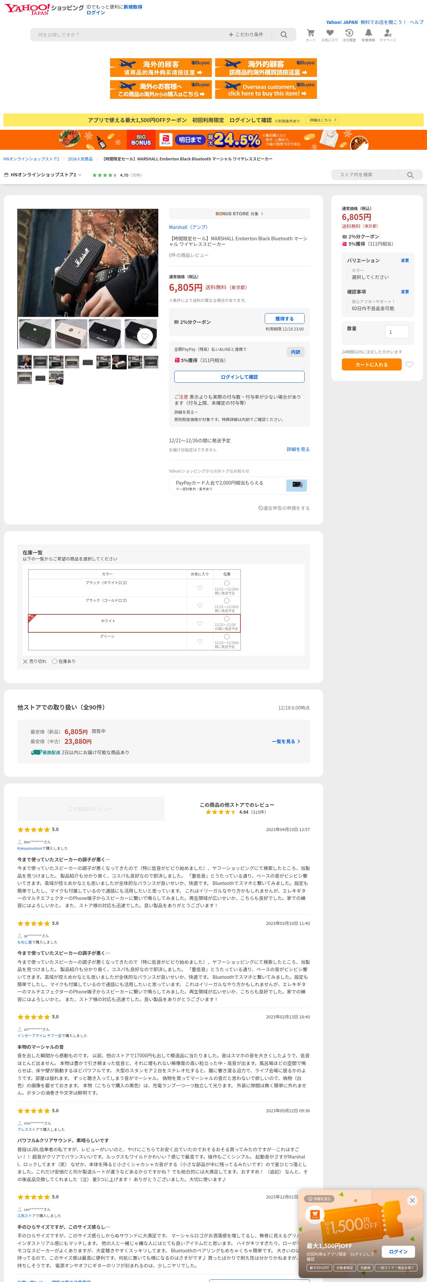Switch to この商品のレビュー tab
This screenshot has height=1282, width=427.
(91, 809)
